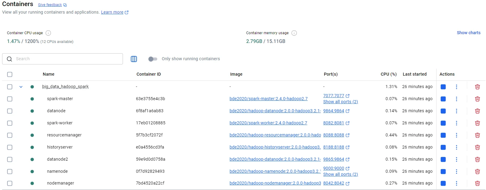Delete the datanode2 container
The image size is (486, 190).
tap(477, 159)
